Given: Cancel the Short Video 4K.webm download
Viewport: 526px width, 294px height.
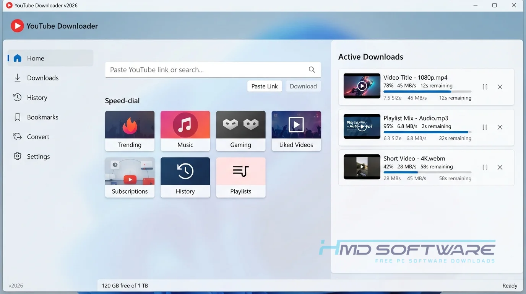Looking at the screenshot, I should [500, 167].
